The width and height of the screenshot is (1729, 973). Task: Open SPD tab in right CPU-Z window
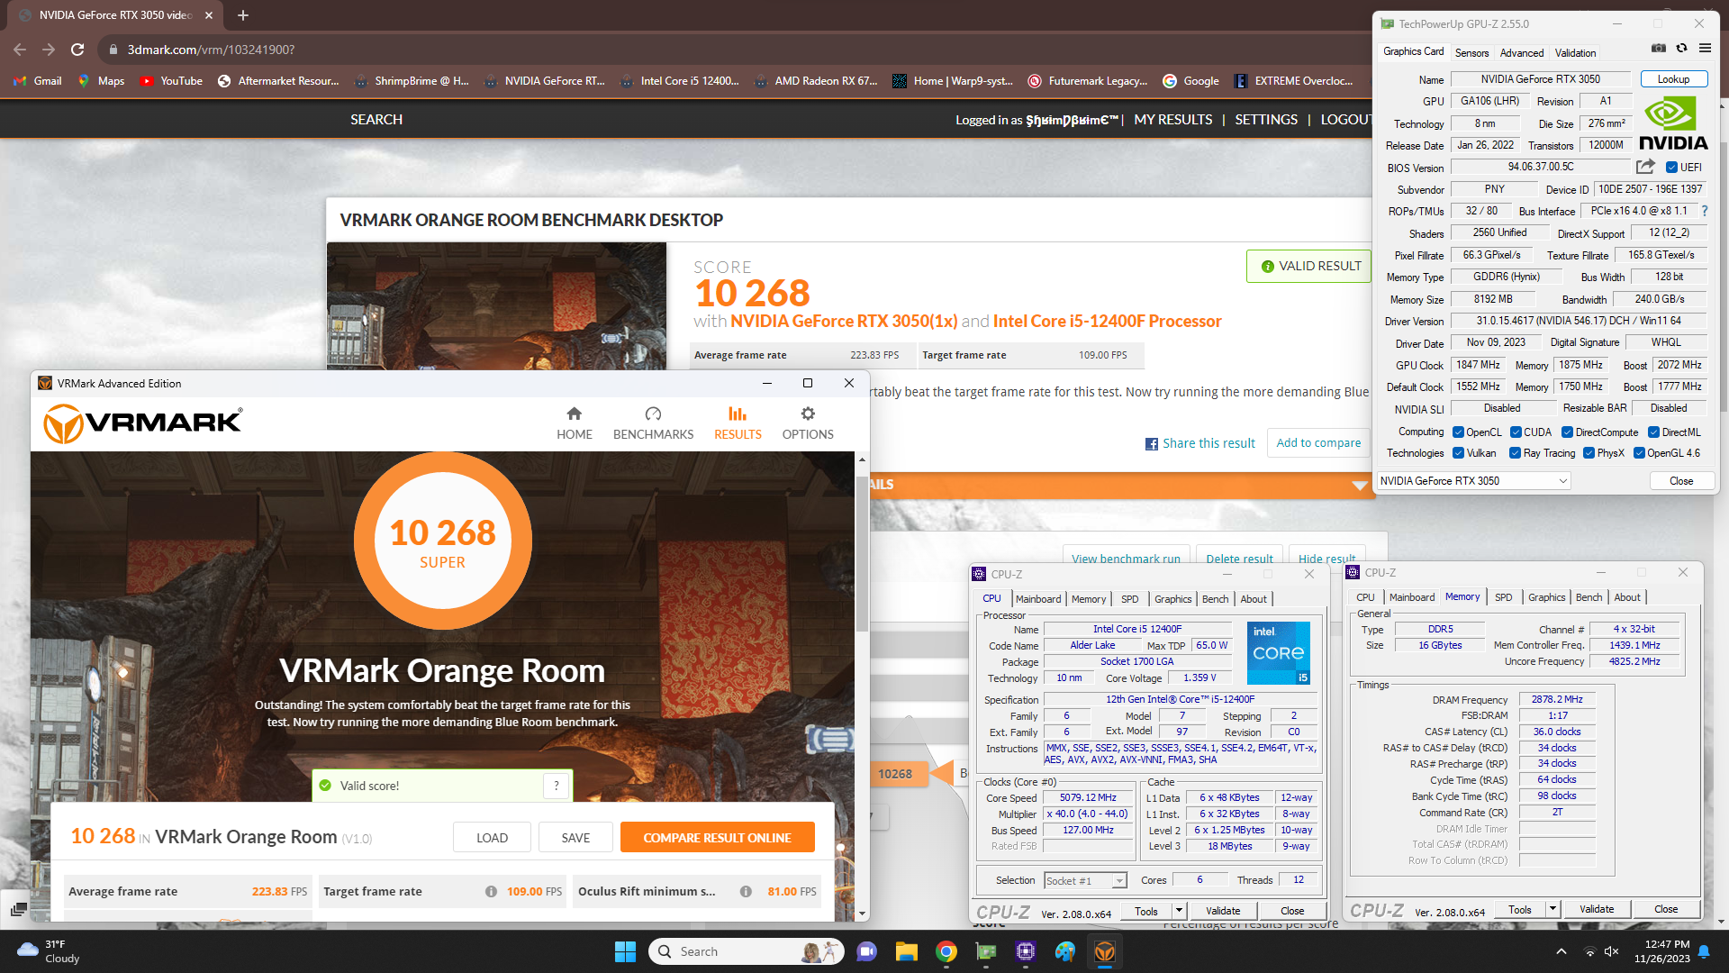tap(1503, 597)
